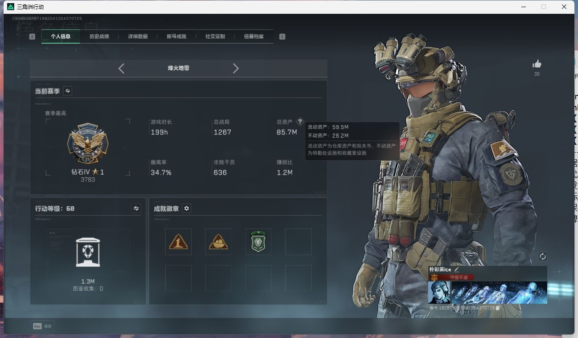Click the player avatar thumbnail
Screen dimensions: 578x338
439,293
